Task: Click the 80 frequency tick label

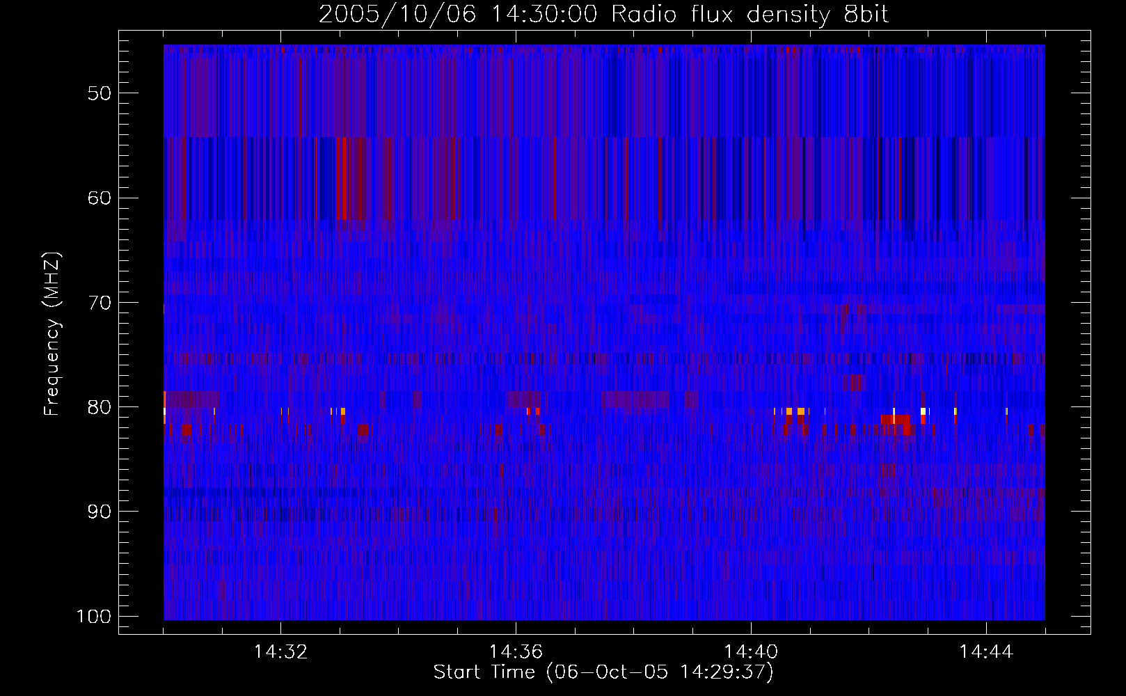Action: (x=100, y=407)
